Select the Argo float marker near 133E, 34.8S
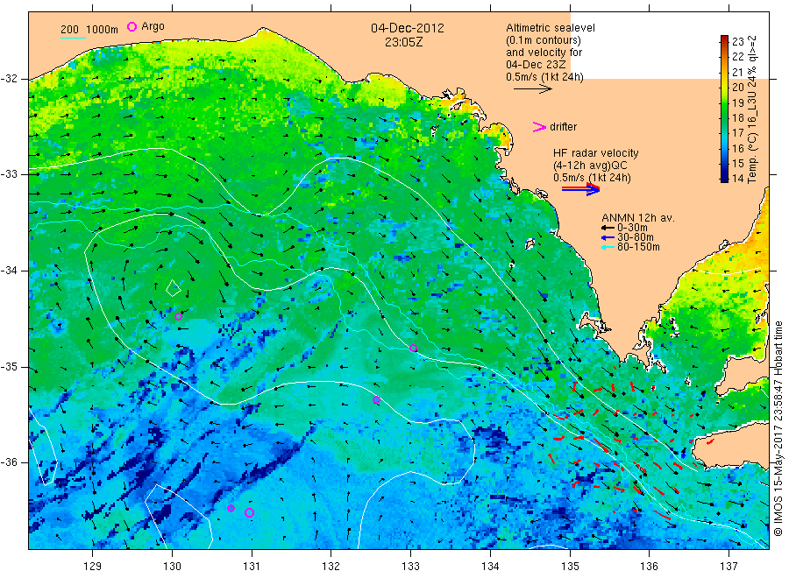Image resolution: width=789 pixels, height=578 pixels. [x=414, y=348]
